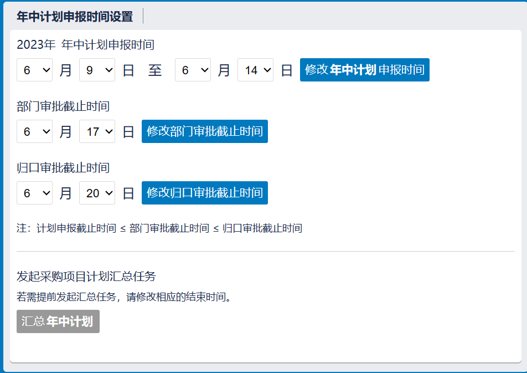This screenshot has height=373, width=527.
Task: Click the gray 汇总年中计划 button
Action: (x=58, y=321)
